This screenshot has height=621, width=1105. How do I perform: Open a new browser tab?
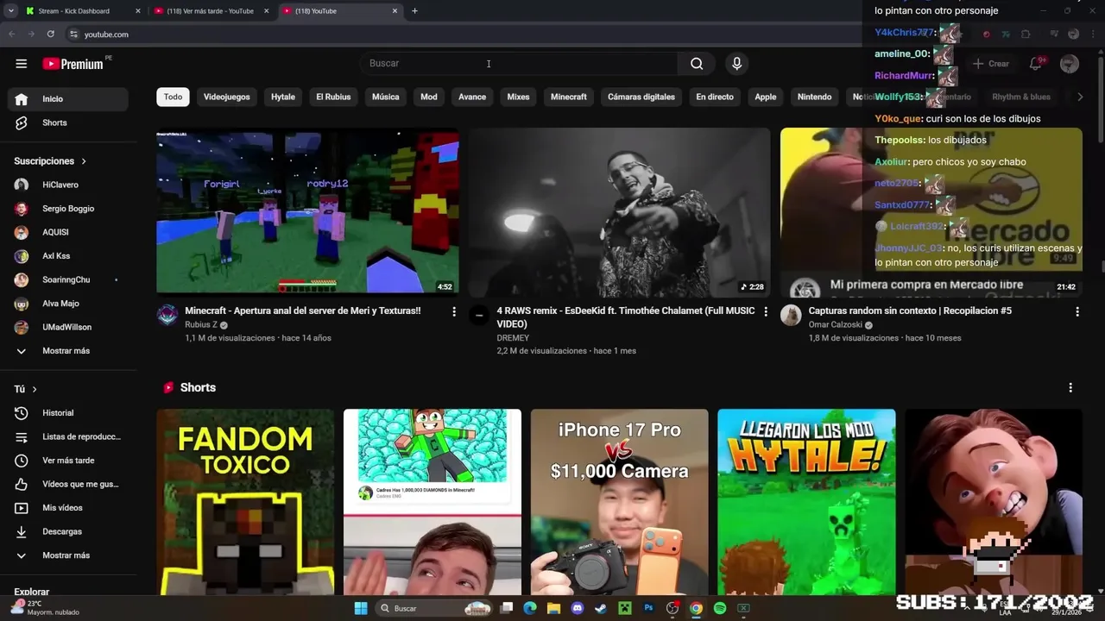[x=414, y=11]
